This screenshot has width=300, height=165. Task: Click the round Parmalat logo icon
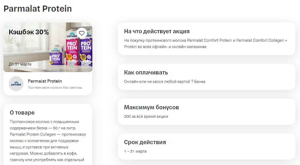tap(16, 84)
